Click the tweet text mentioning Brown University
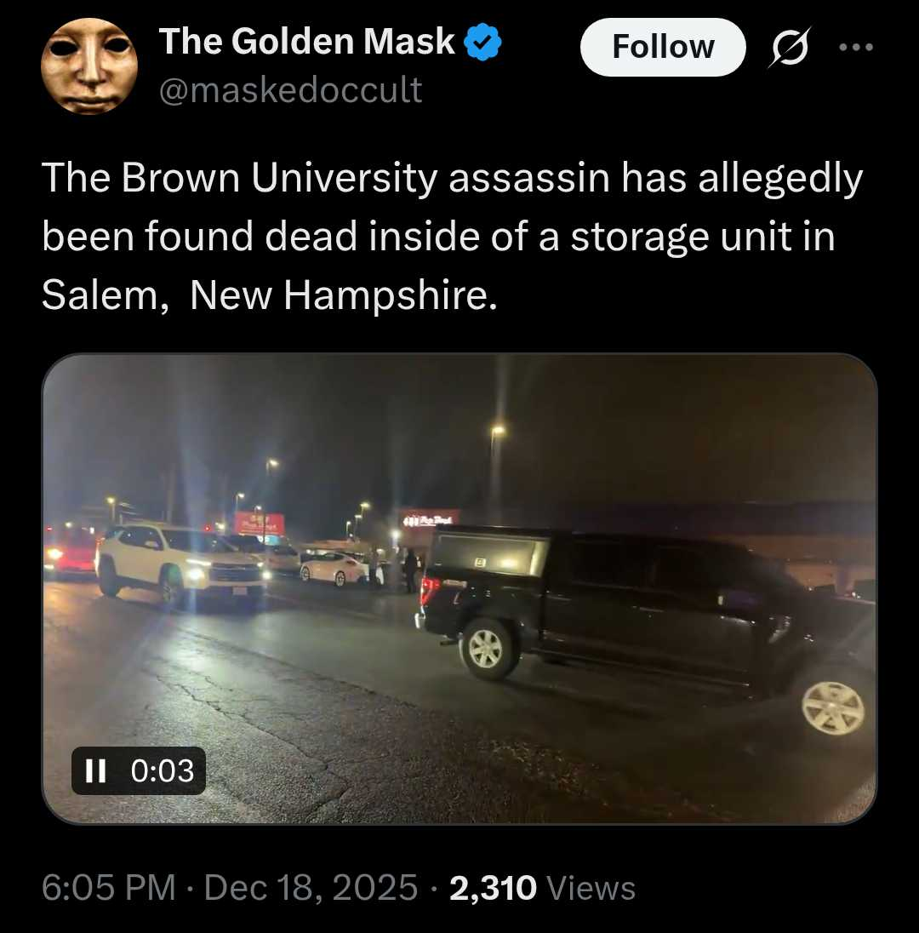Image resolution: width=919 pixels, height=933 pixels. click(x=451, y=180)
